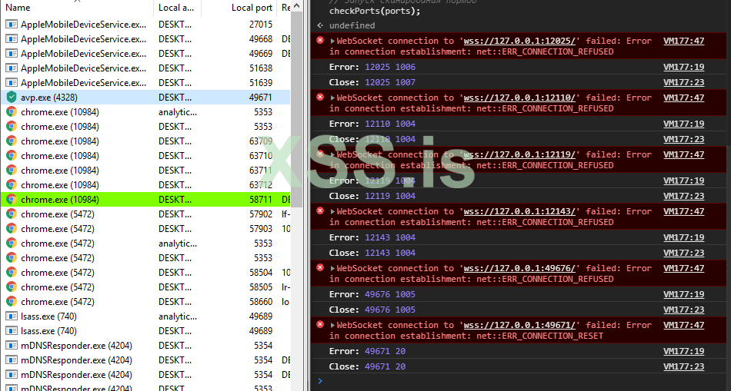Click port 58660 in the chrome.exe (5472) row
The image size is (731, 391).
[261, 302]
